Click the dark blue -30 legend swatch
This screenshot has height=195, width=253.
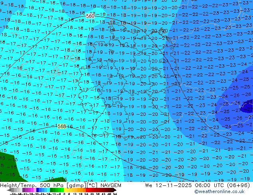[x=38, y=190]
